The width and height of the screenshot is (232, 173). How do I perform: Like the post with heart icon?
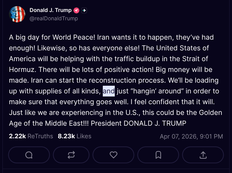[114, 155]
